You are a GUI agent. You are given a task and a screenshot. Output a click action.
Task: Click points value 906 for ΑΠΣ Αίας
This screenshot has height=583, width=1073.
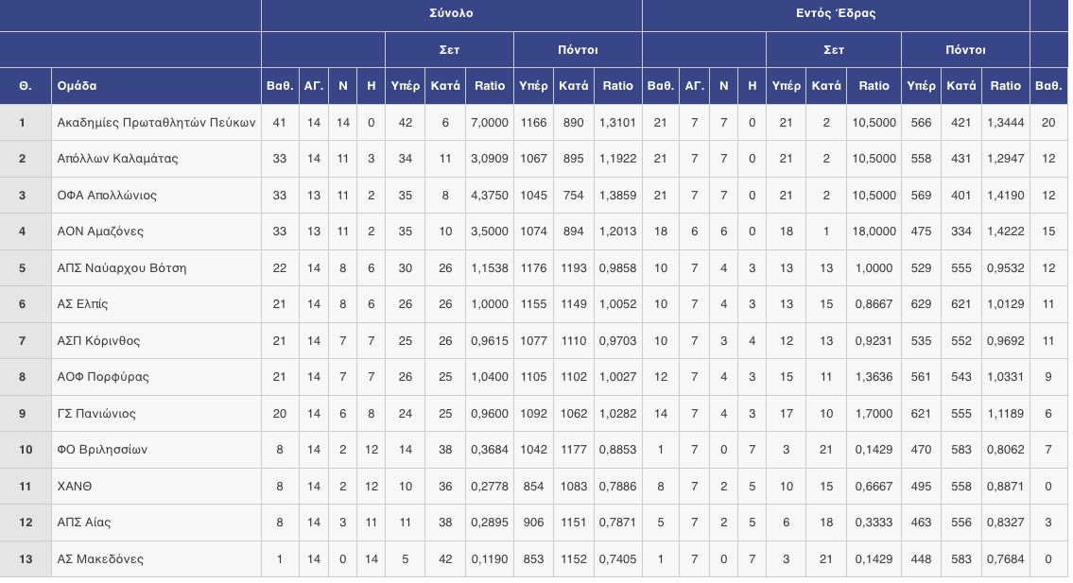pyautogui.click(x=533, y=523)
